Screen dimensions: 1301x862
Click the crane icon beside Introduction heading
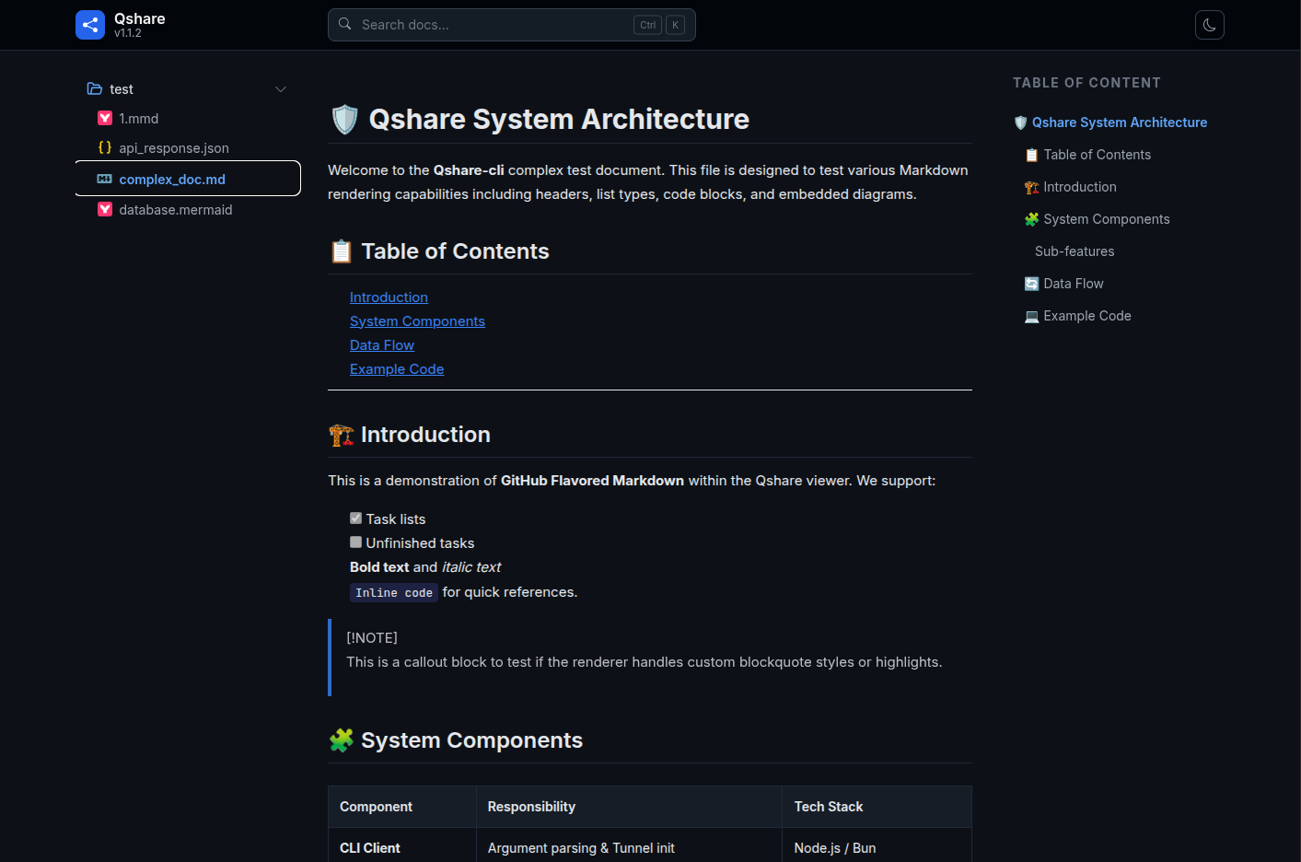[x=342, y=435]
